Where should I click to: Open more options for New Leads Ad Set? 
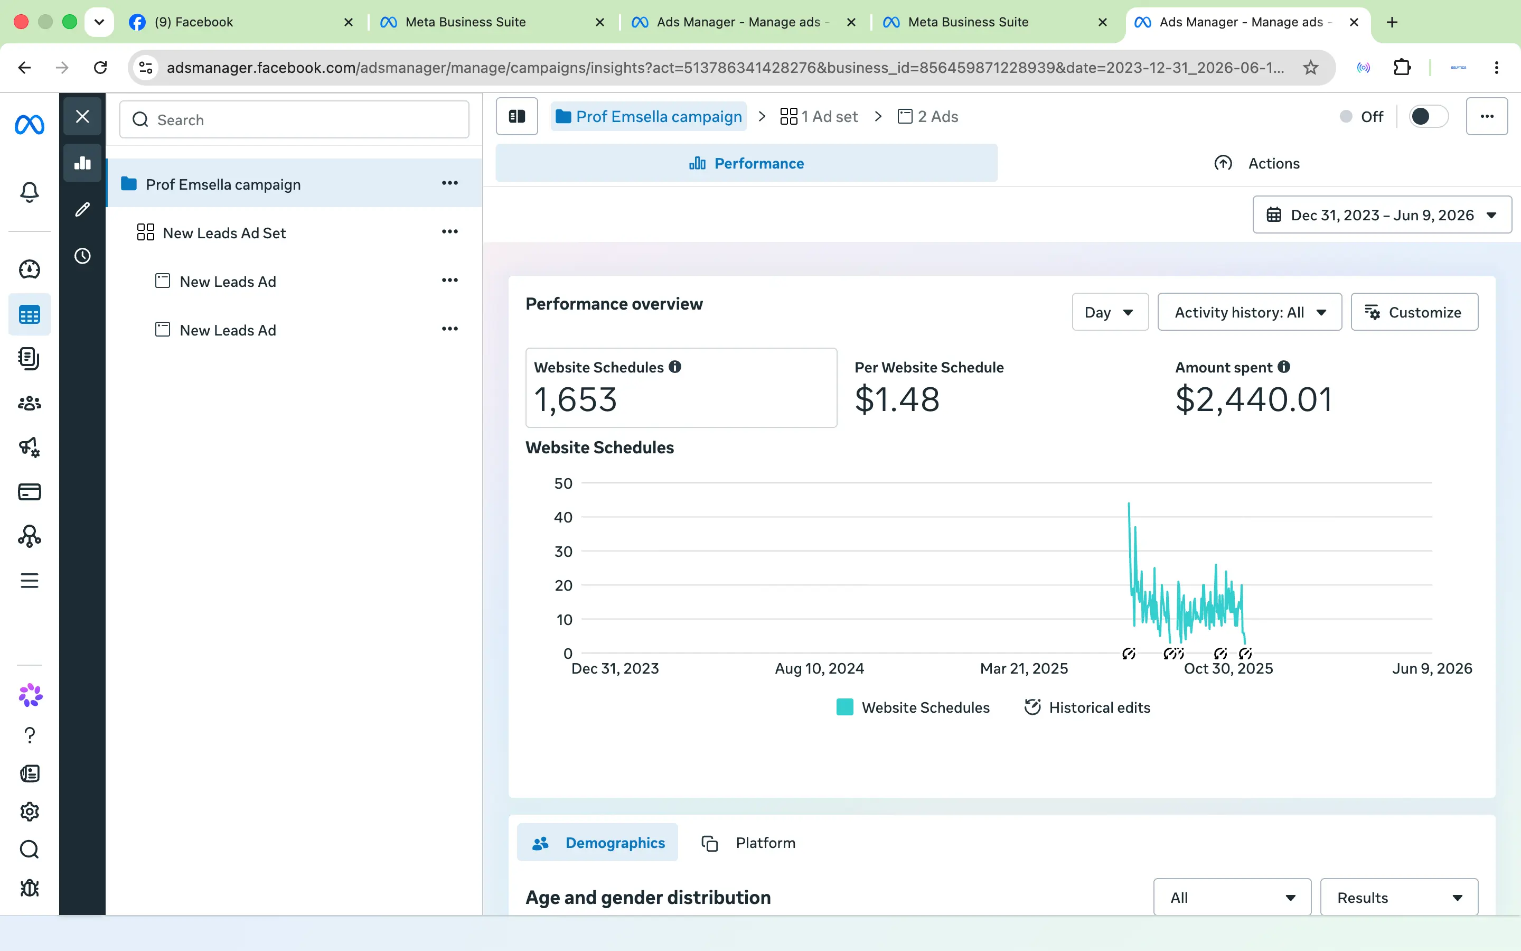[x=449, y=231]
